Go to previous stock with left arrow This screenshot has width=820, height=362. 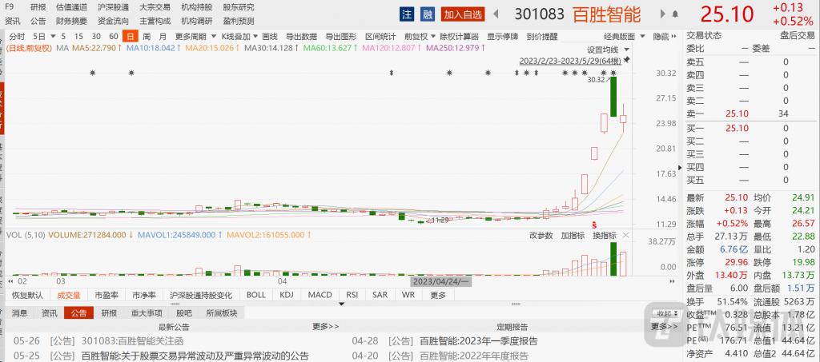[x=496, y=14]
